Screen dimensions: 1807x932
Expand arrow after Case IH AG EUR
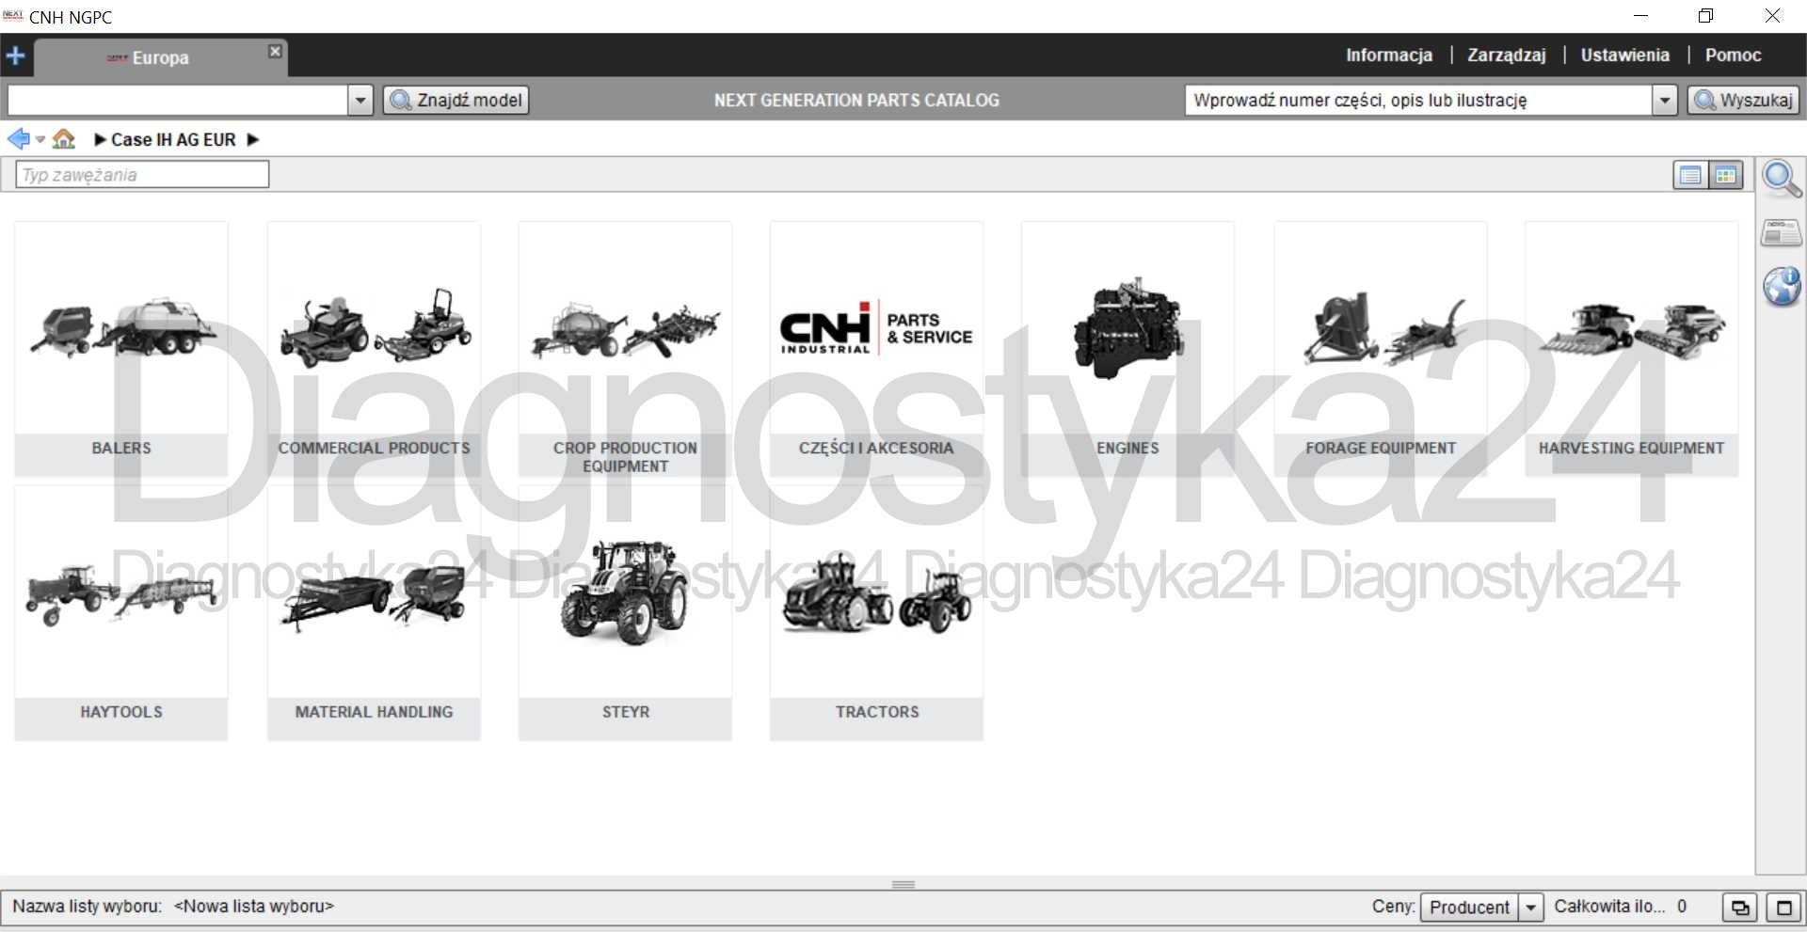(x=253, y=139)
